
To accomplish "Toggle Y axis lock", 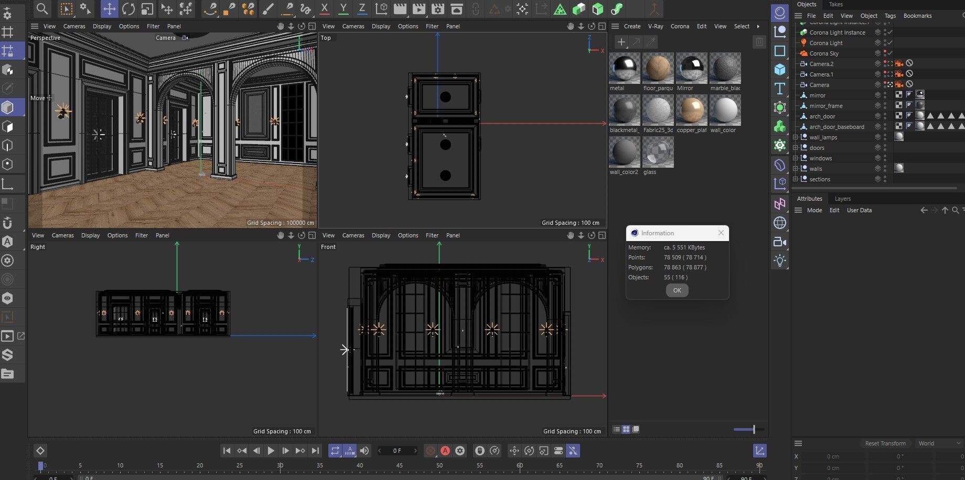I will coord(343,8).
